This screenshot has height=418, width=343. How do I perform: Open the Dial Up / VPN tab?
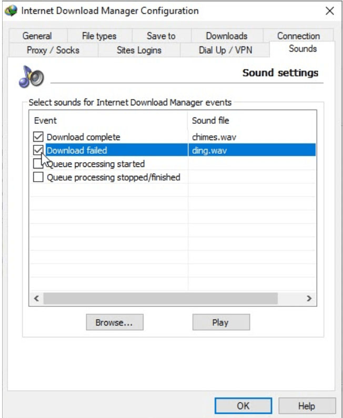click(225, 50)
